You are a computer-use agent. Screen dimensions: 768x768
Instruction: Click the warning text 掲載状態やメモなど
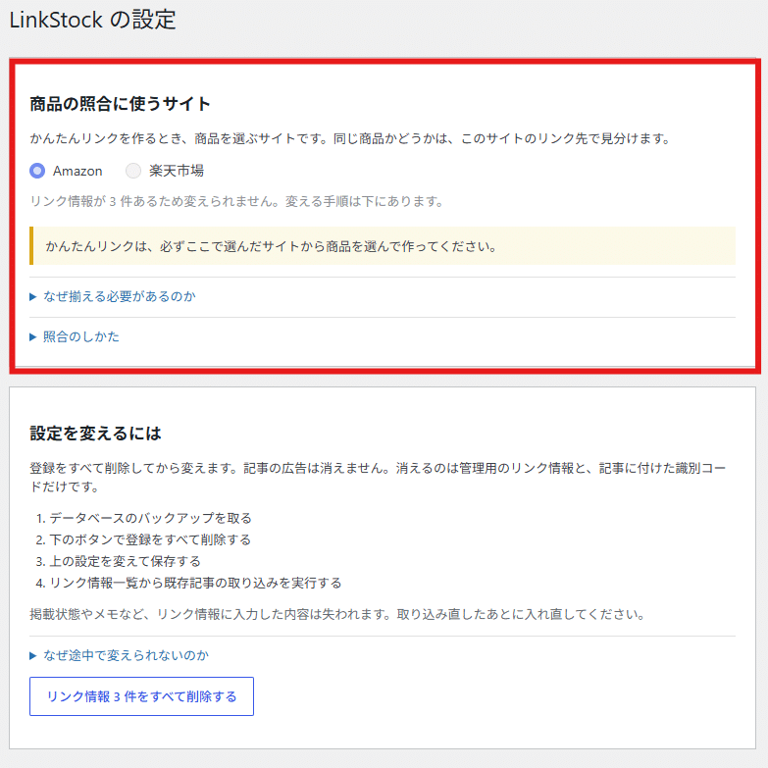(337, 614)
